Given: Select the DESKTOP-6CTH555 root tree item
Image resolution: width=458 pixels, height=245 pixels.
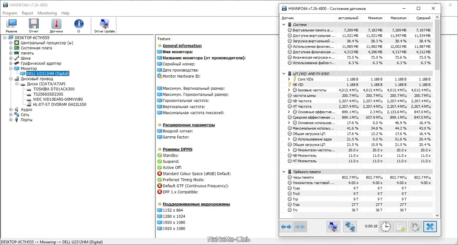Looking at the screenshot, I should tap(32, 38).
